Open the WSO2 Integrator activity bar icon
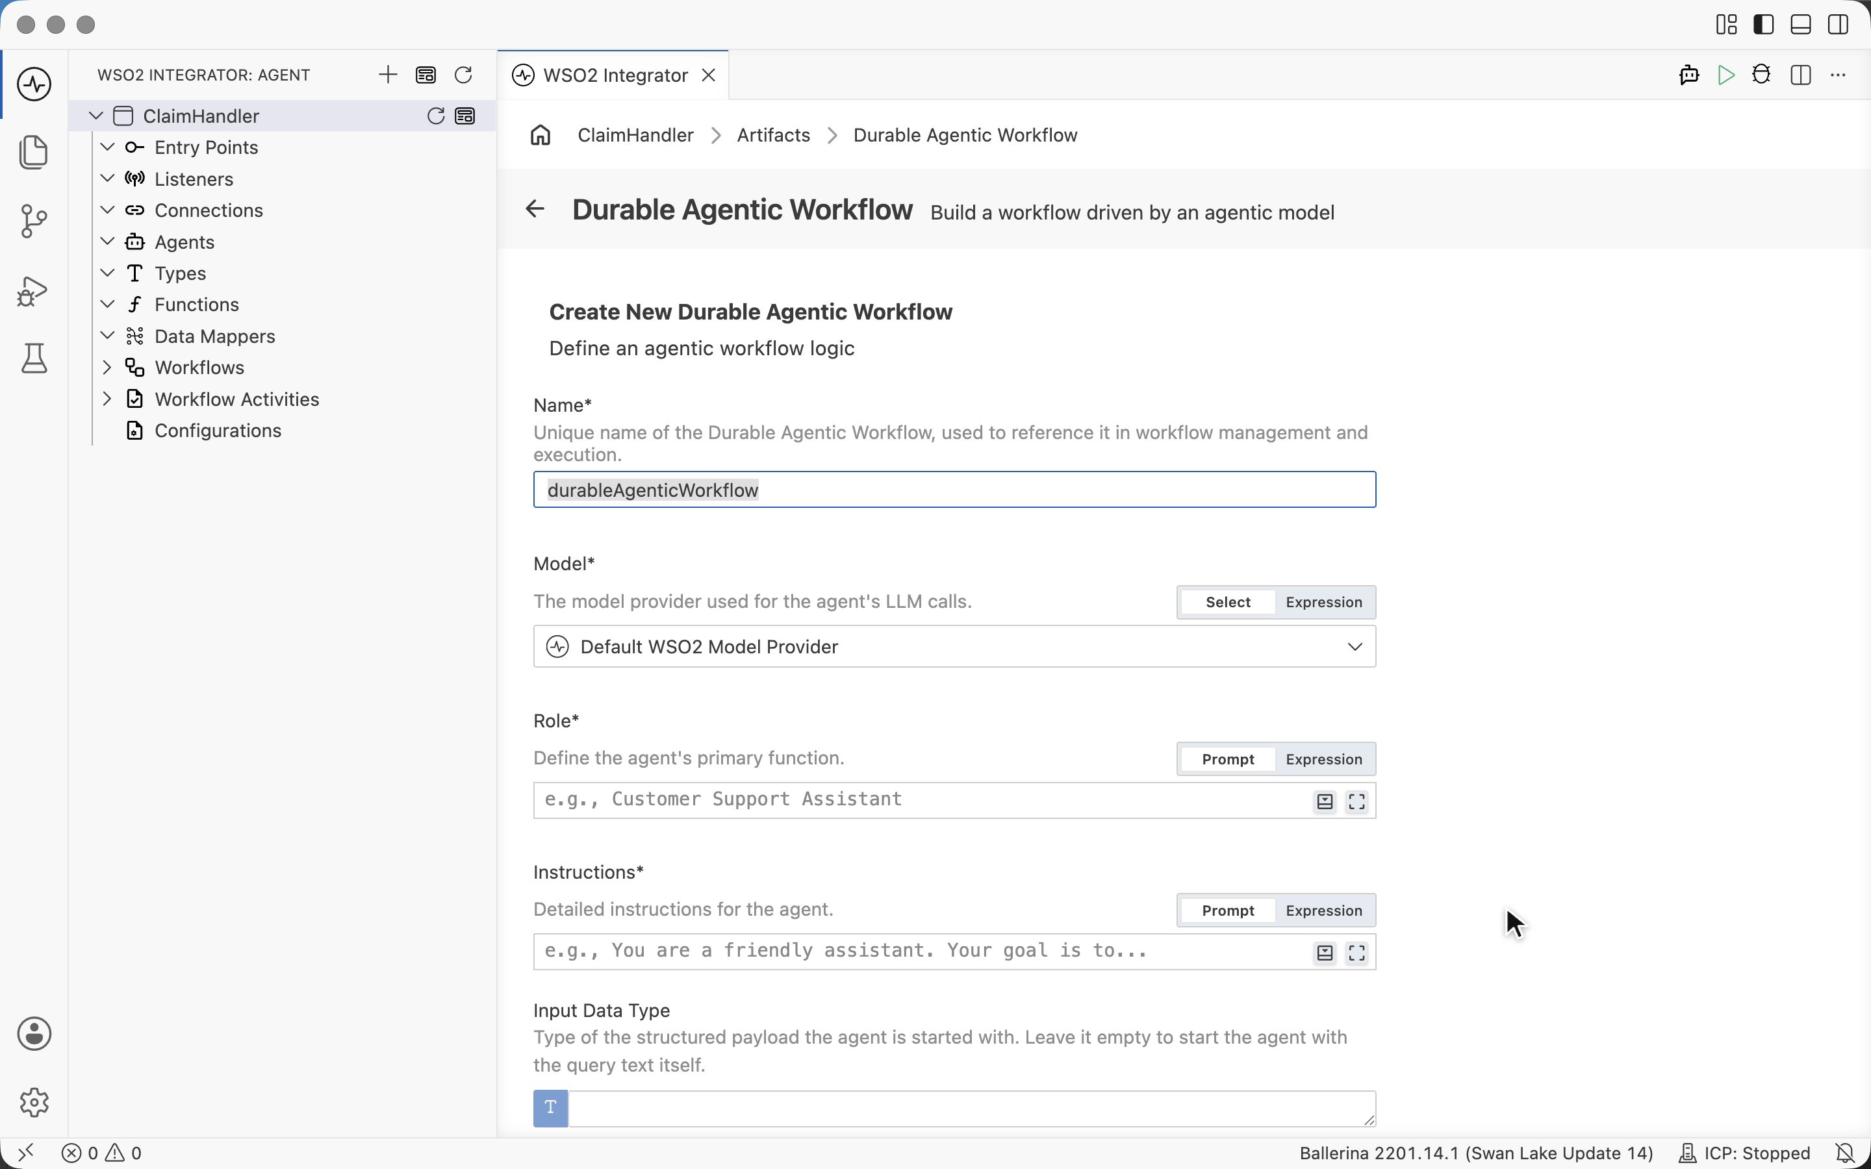The image size is (1871, 1169). coord(34,84)
